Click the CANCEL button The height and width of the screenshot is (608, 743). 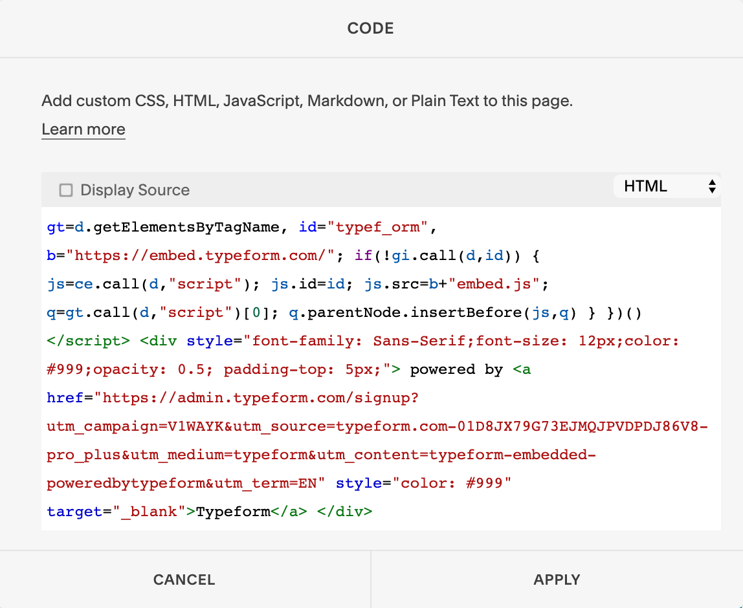(x=184, y=580)
